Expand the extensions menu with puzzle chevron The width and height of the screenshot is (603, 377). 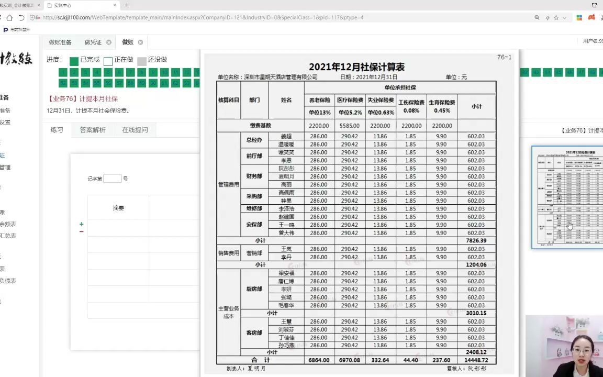point(601,17)
